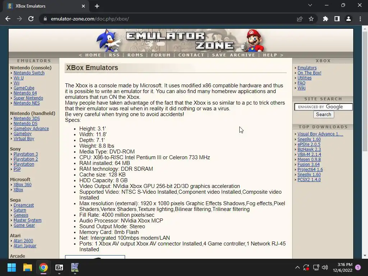Click the Chrome taskbar icon
368x276 pixels.
click(43, 267)
